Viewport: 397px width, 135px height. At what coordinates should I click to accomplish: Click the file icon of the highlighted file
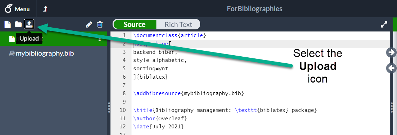(12, 39)
